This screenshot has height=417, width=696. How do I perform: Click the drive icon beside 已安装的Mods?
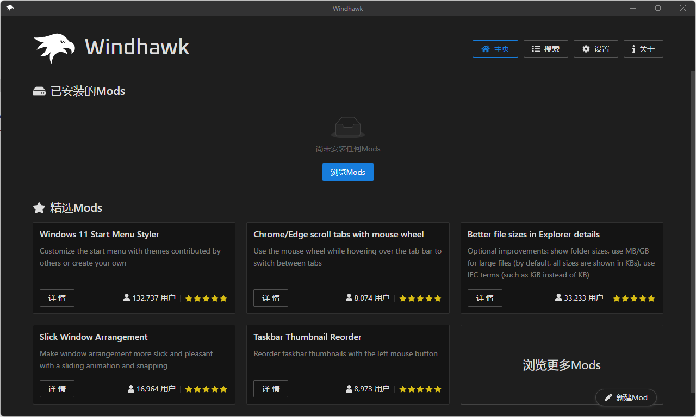click(x=39, y=91)
